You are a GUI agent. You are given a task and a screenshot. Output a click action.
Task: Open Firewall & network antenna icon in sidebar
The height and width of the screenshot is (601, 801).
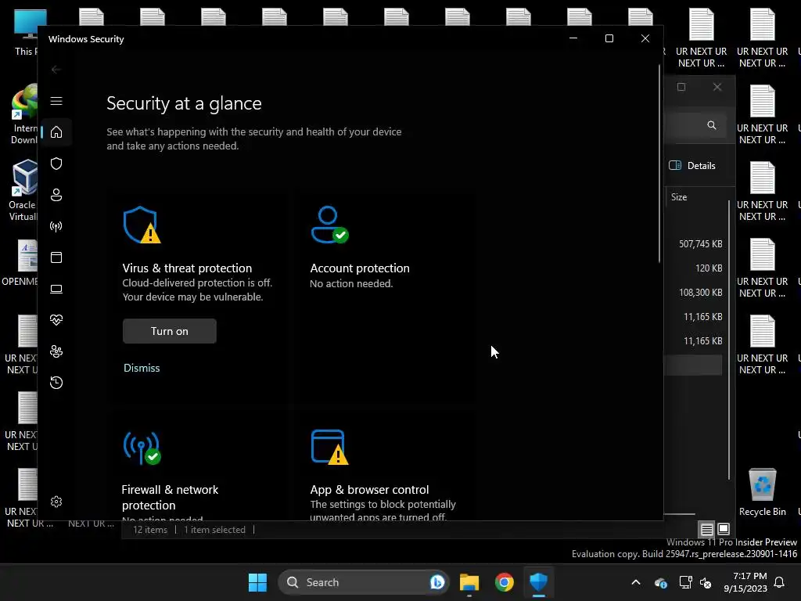[x=56, y=226]
